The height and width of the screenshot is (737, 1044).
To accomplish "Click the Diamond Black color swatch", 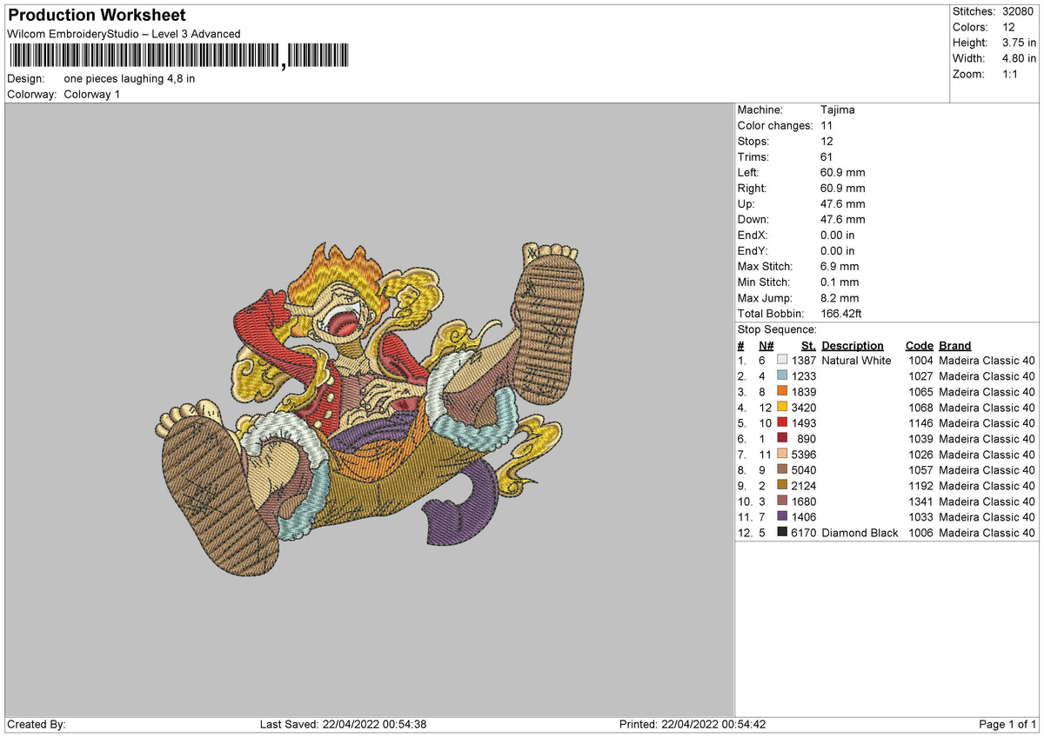I will pyautogui.click(x=782, y=532).
